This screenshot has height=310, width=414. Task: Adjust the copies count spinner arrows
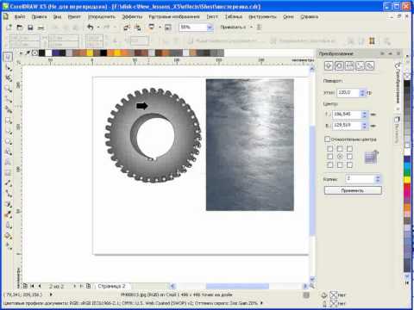click(x=378, y=179)
